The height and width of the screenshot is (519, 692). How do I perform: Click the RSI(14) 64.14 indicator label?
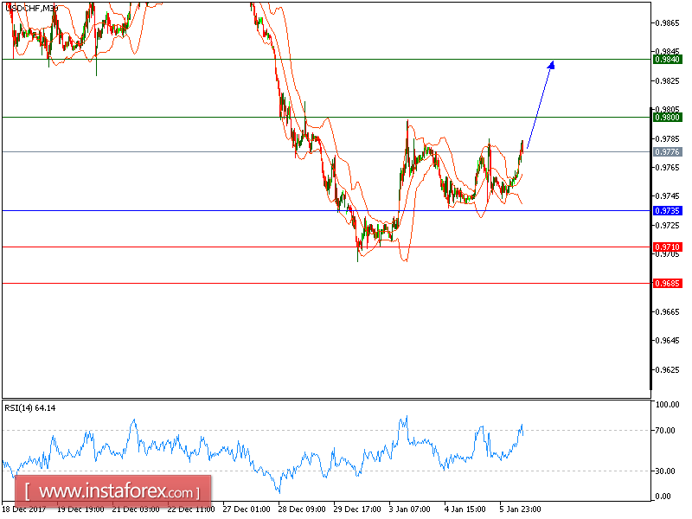coord(29,406)
